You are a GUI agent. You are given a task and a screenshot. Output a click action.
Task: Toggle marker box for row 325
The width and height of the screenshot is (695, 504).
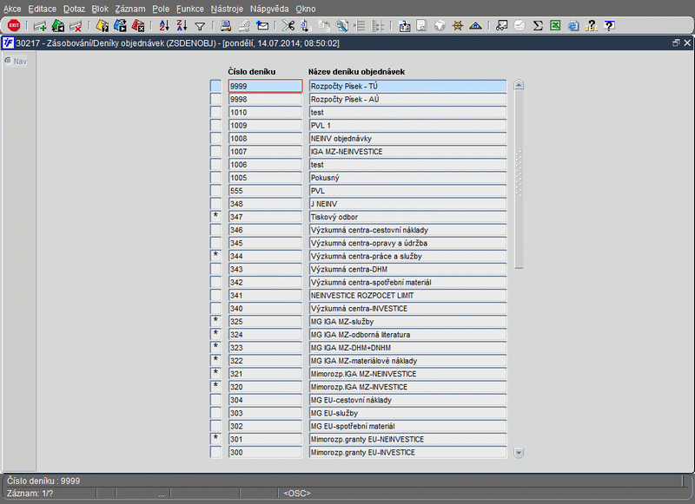215,321
